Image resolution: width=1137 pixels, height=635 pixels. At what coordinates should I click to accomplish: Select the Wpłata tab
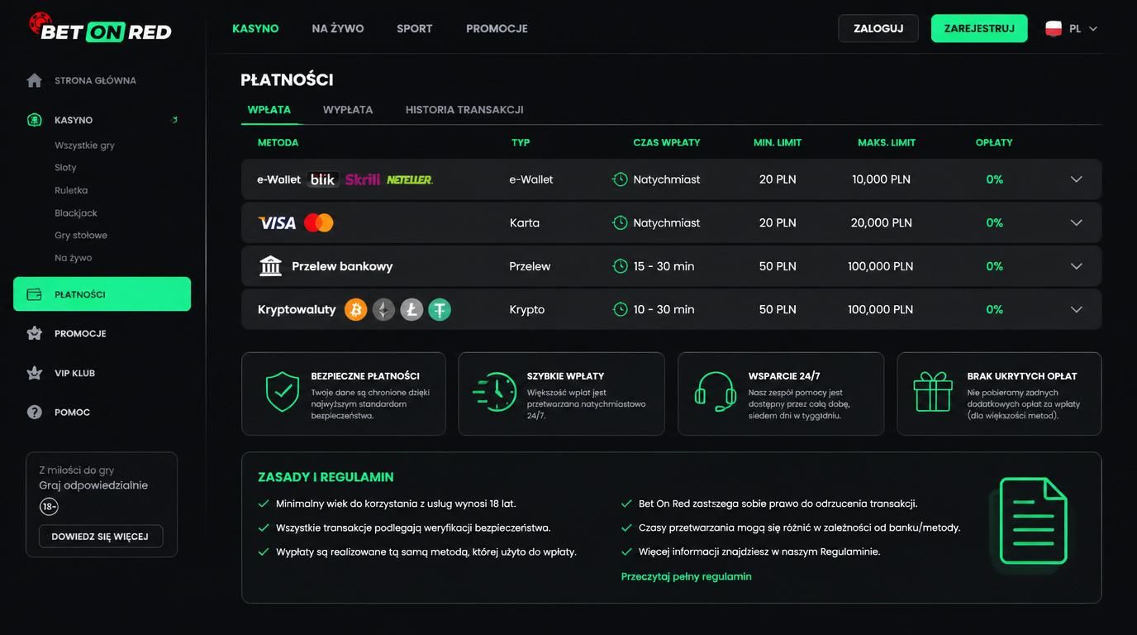coord(269,109)
